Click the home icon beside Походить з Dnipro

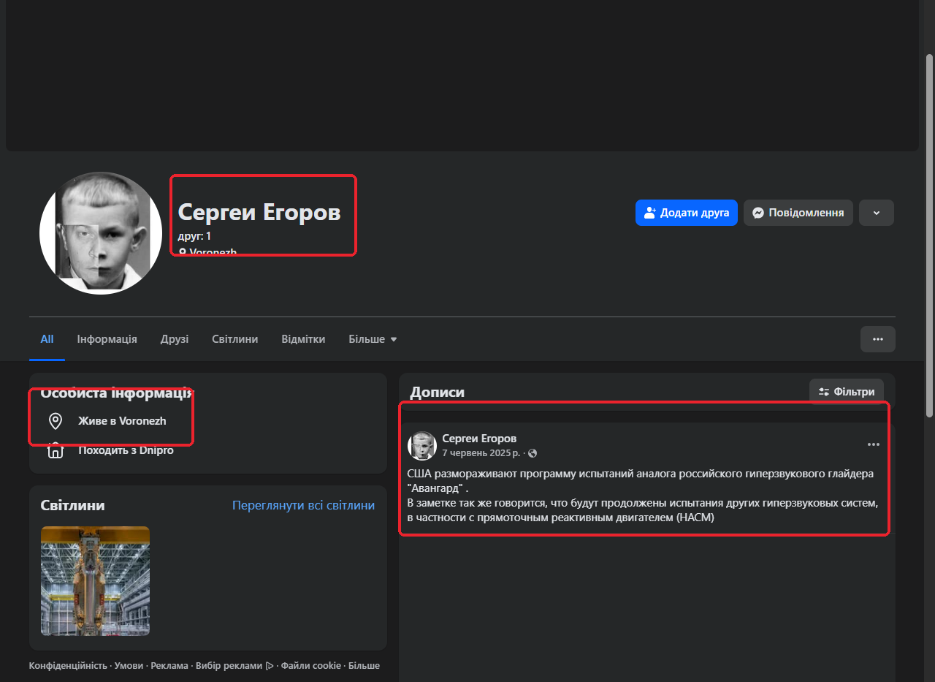55,450
